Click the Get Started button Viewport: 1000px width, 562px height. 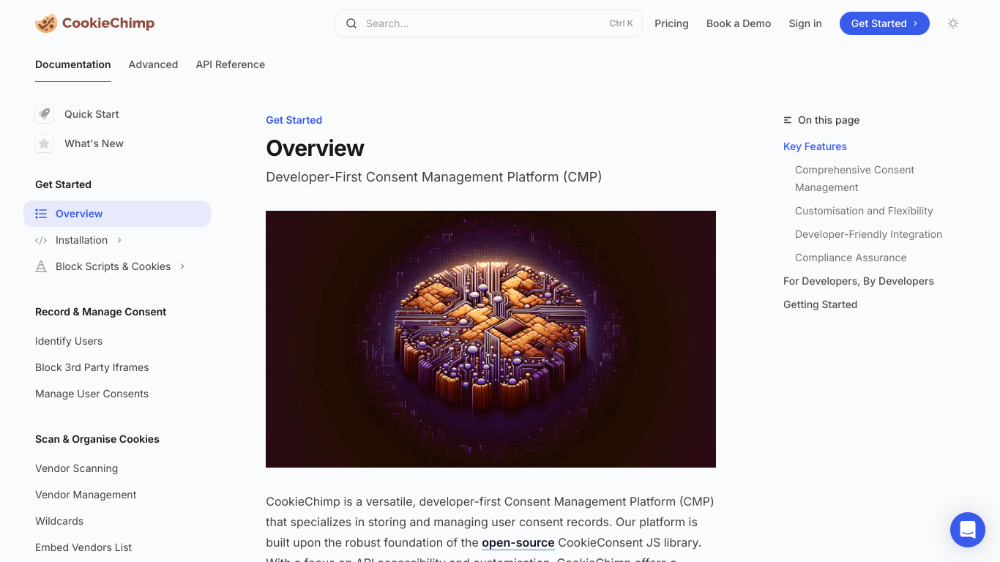pos(884,23)
